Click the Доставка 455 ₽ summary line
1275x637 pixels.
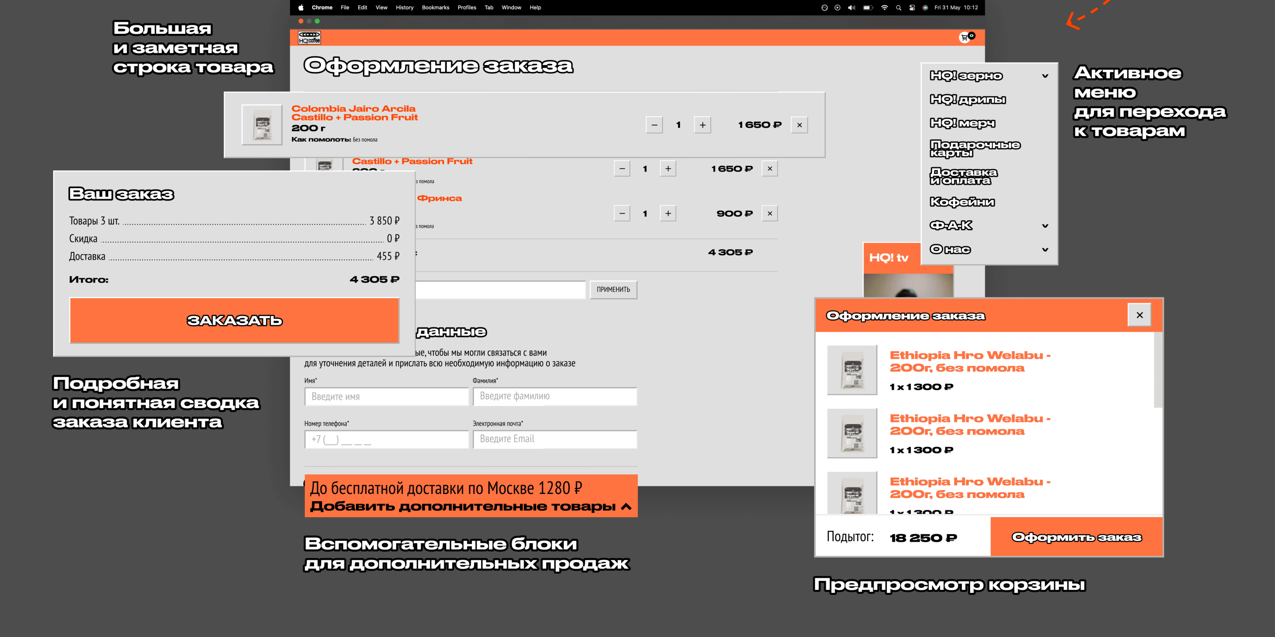click(234, 256)
